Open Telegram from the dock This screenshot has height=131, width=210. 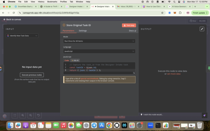click(x=94, y=125)
